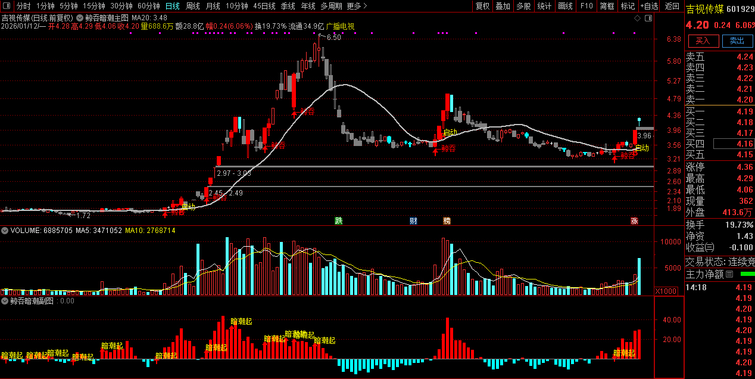Click 复权 adjustment toolbar button
Image resolution: width=755 pixels, height=379 pixels.
(x=483, y=6)
